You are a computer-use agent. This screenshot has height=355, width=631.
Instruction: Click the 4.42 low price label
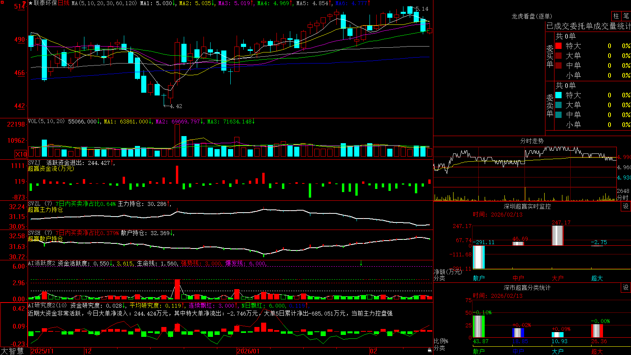[x=176, y=106]
